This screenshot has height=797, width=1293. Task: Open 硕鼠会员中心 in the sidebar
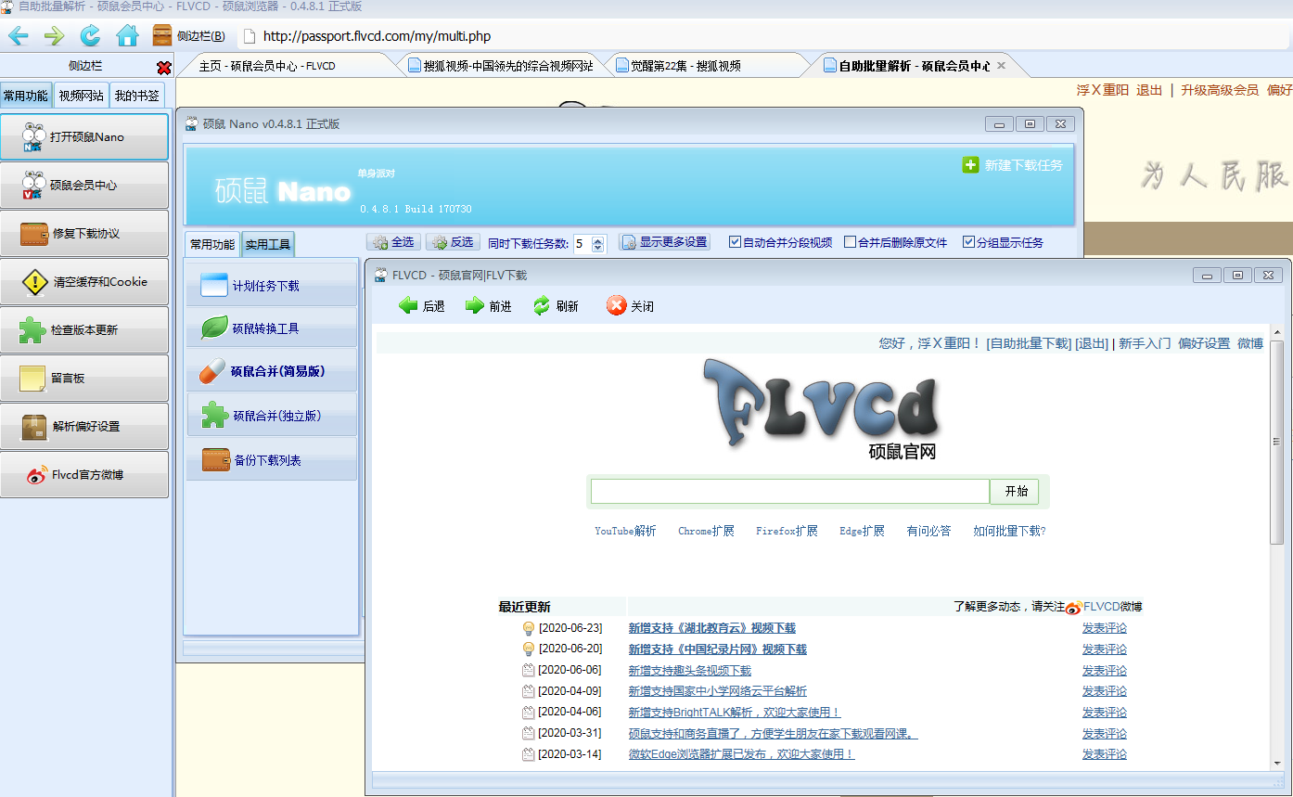(x=84, y=185)
